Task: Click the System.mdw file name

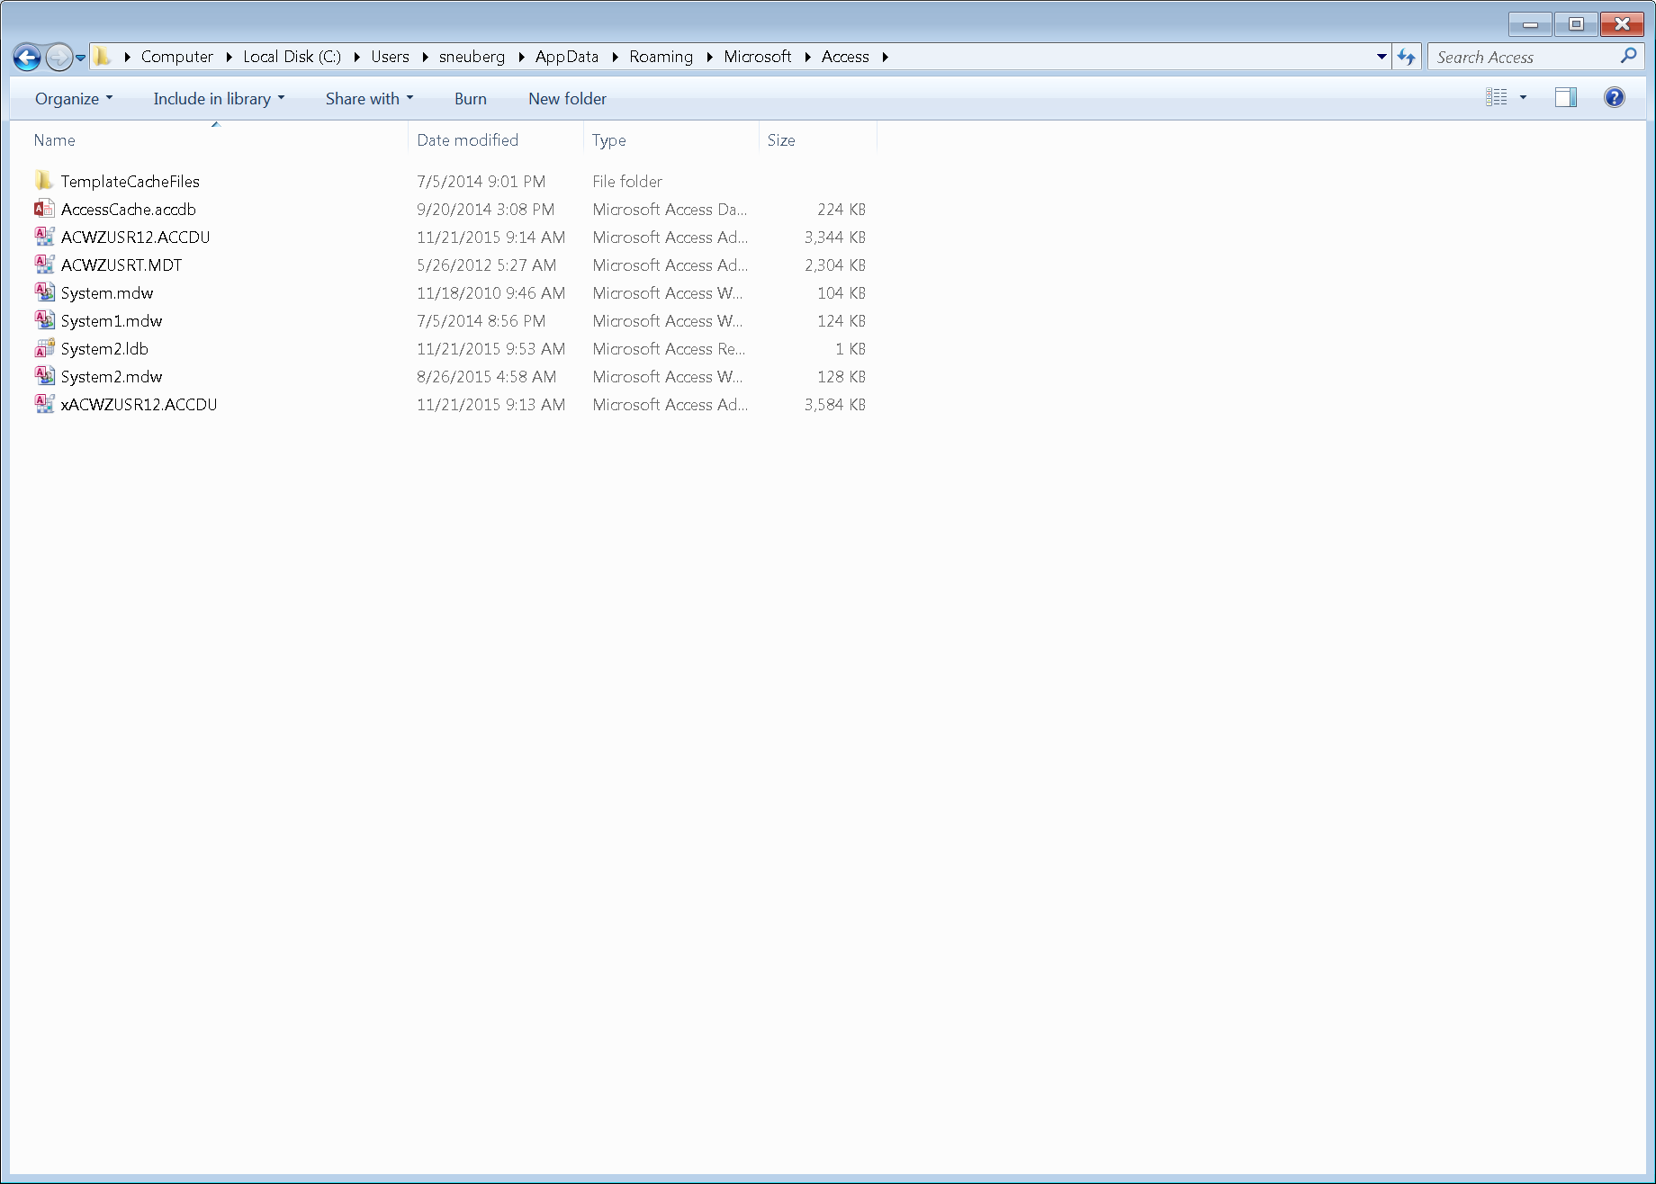Action: (x=107, y=292)
